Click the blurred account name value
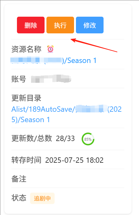Viewport: 139px width, 215px height. 51,79
